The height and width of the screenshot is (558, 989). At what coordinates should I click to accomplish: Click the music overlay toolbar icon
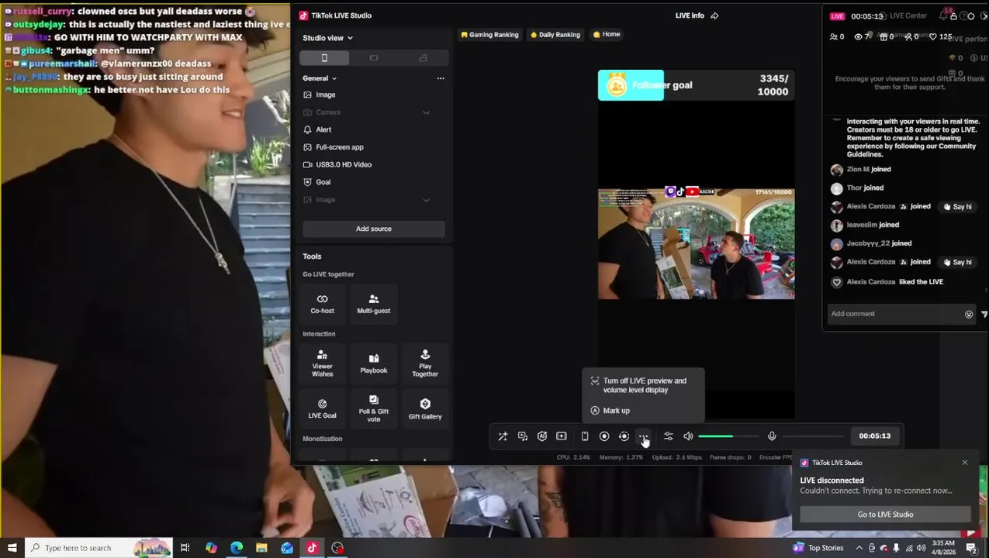point(523,436)
